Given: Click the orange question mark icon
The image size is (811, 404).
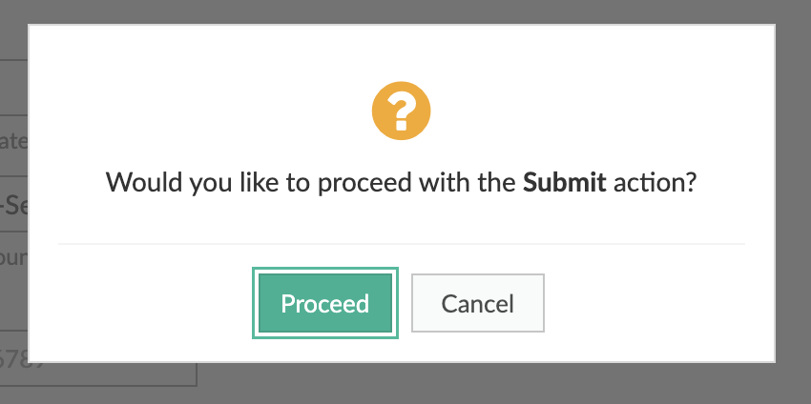Looking at the screenshot, I should 401,111.
